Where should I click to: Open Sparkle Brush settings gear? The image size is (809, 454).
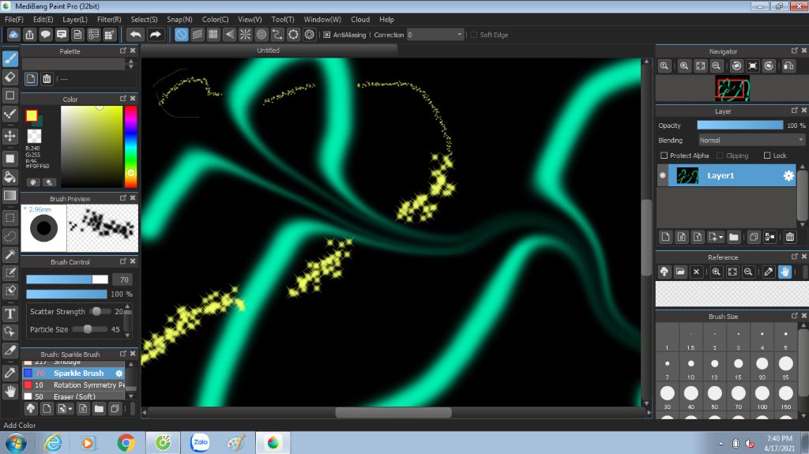pos(119,373)
